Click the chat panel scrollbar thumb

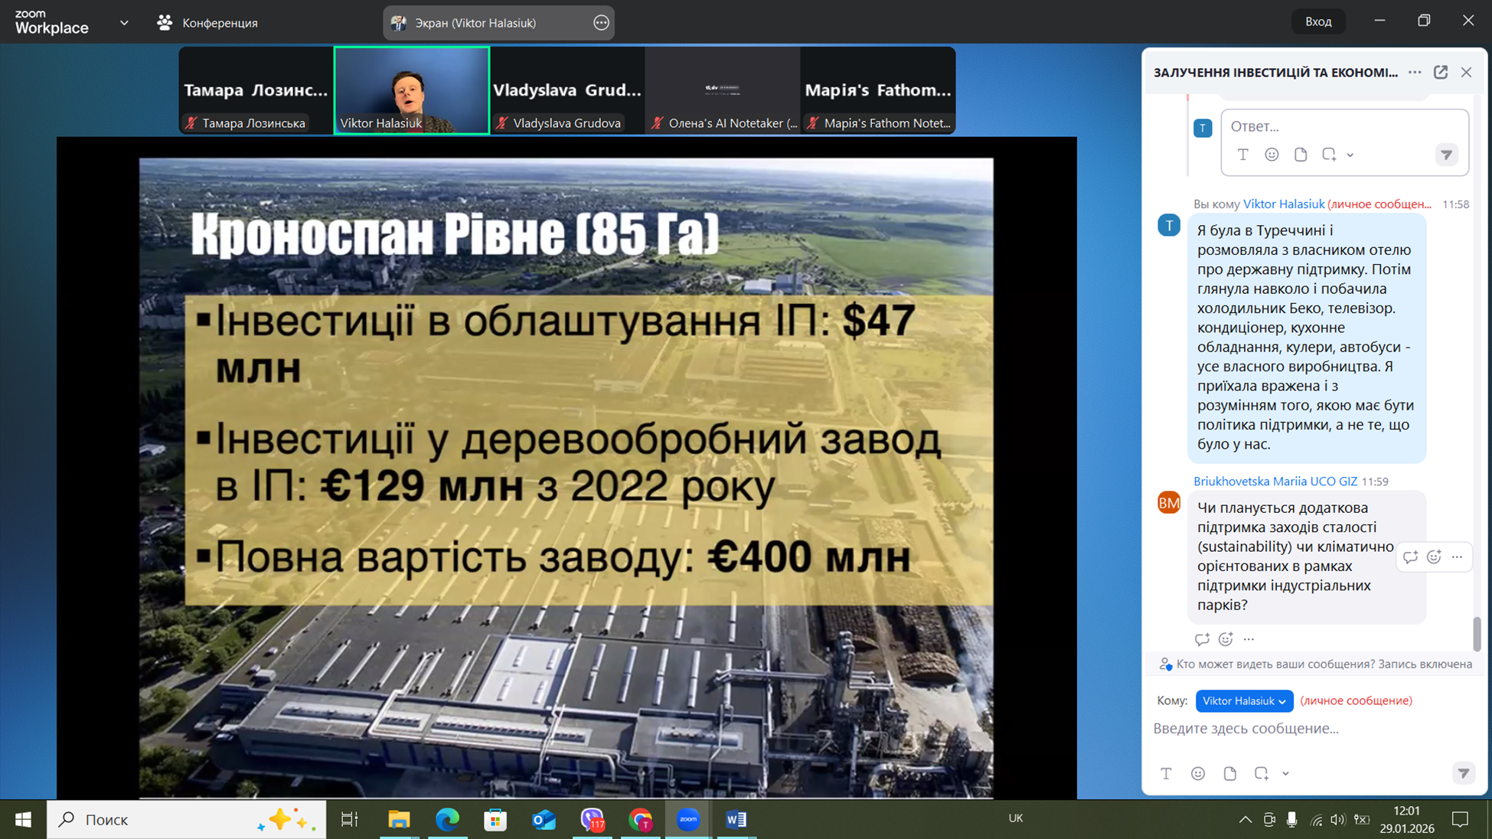click(x=1477, y=632)
